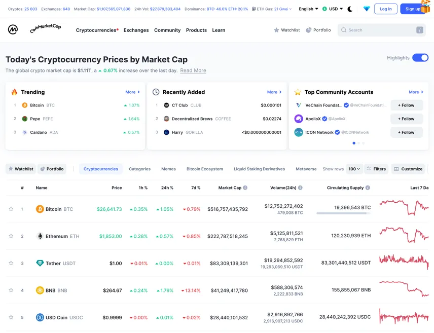Click the Bitcoin icon in Trending

point(25,105)
